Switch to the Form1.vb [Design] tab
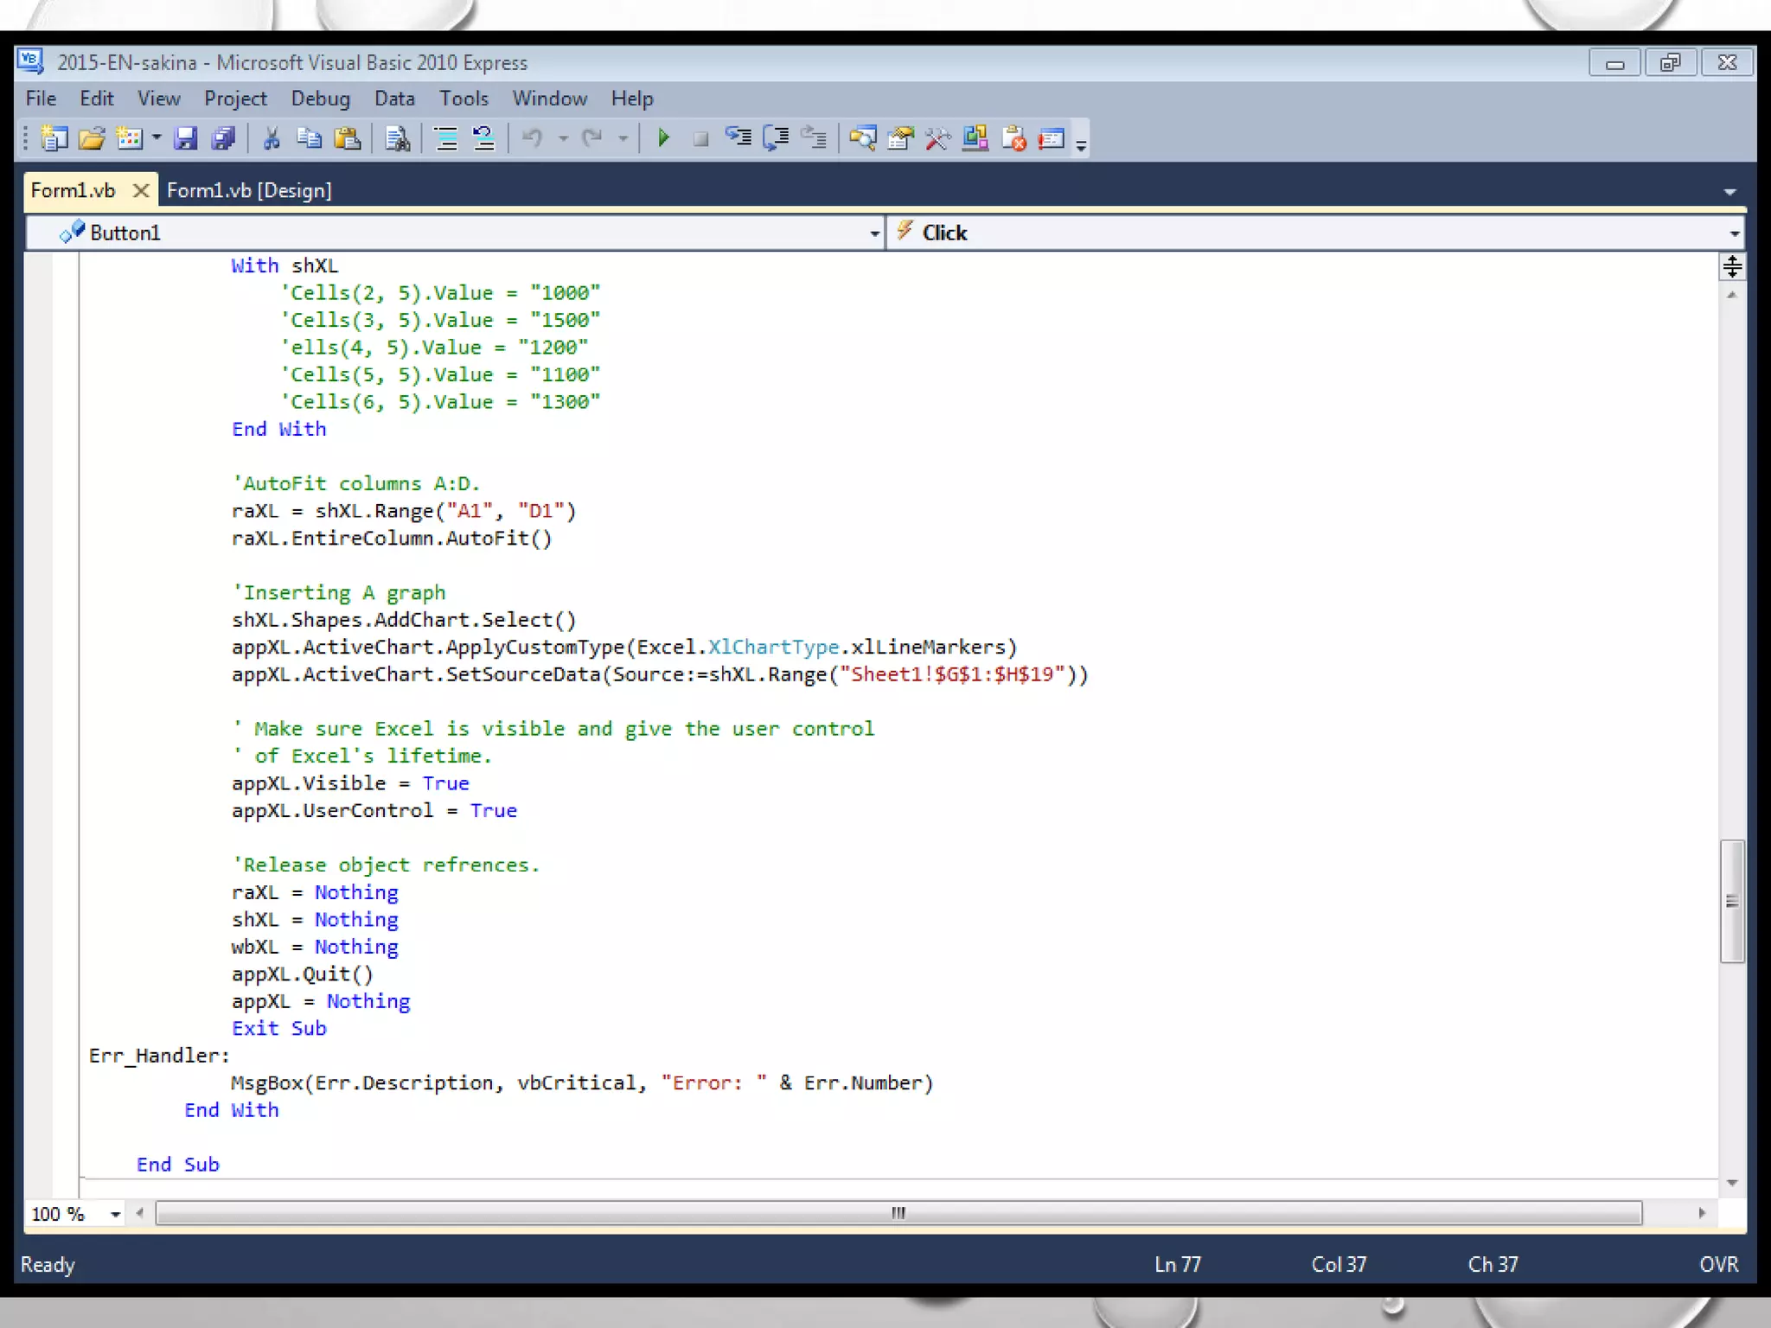 tap(249, 190)
